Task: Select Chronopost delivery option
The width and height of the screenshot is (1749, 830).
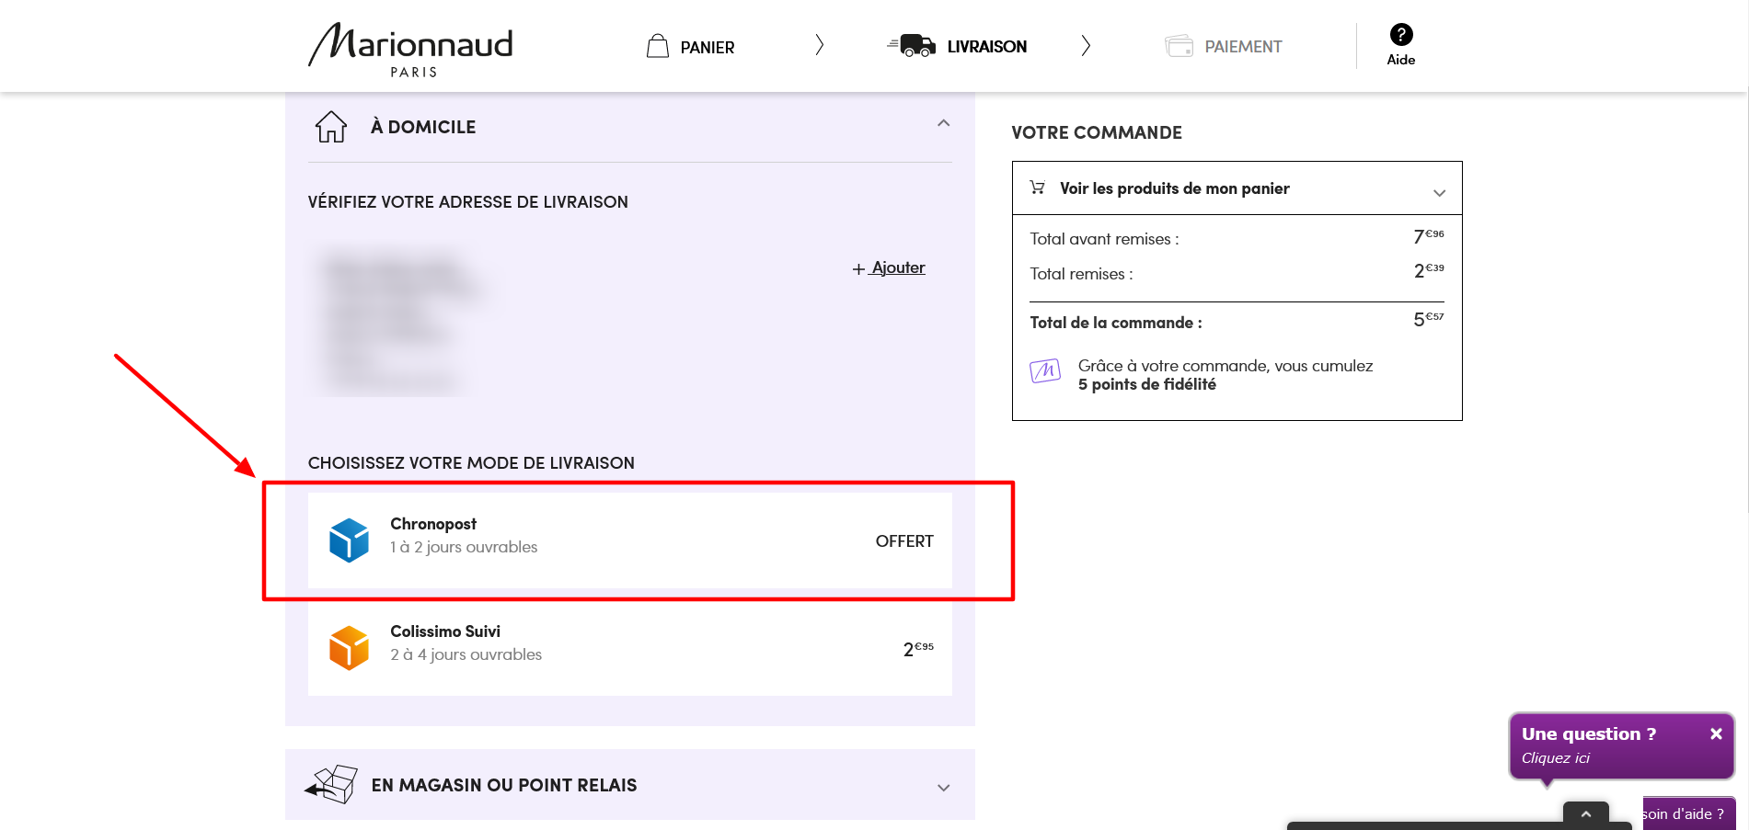Action: pos(629,540)
